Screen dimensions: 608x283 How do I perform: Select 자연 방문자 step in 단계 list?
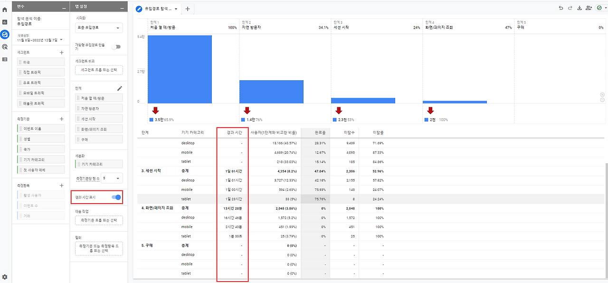(x=99, y=108)
